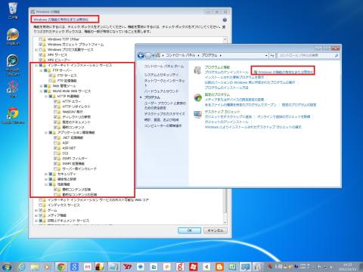Open the Windows Start menu orb
Screen dimensions: 363x272
[x=6, y=267]
